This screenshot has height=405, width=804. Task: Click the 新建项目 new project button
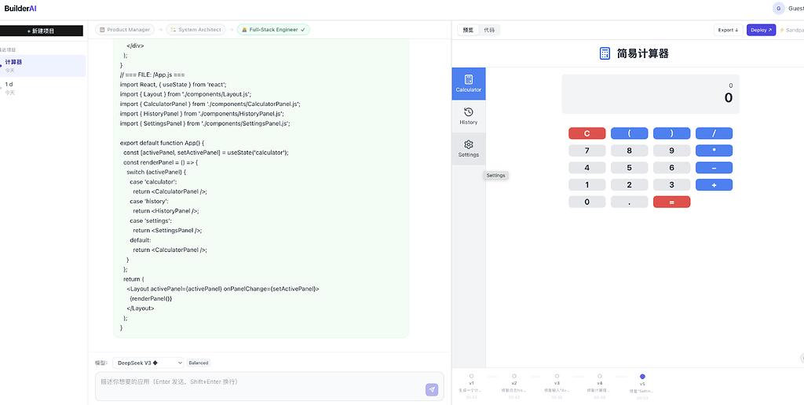41,31
